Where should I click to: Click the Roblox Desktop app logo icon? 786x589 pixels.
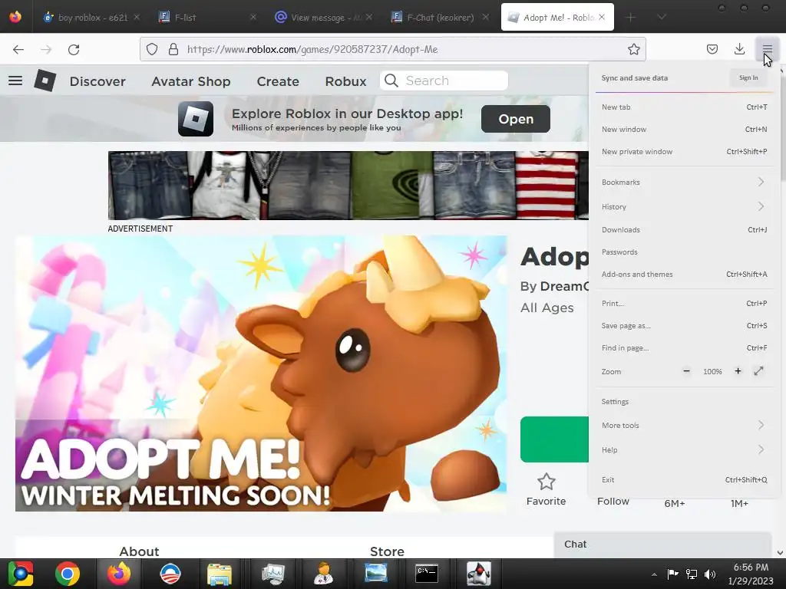196,119
